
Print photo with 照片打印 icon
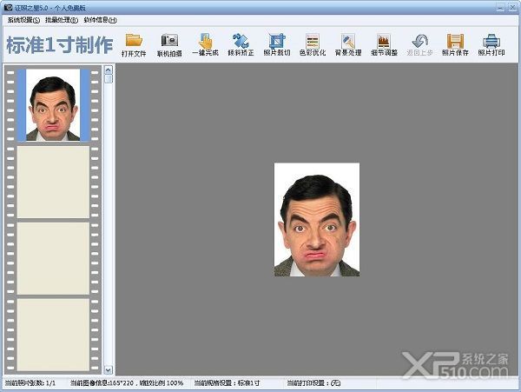491,44
